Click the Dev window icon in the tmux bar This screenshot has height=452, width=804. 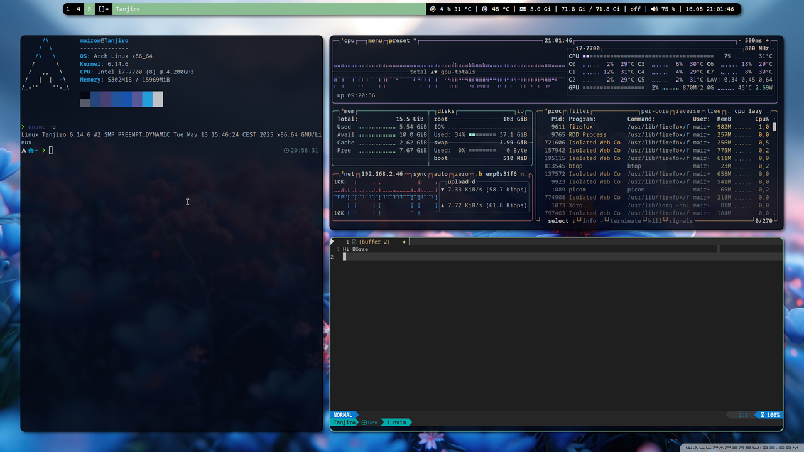[x=364, y=422]
